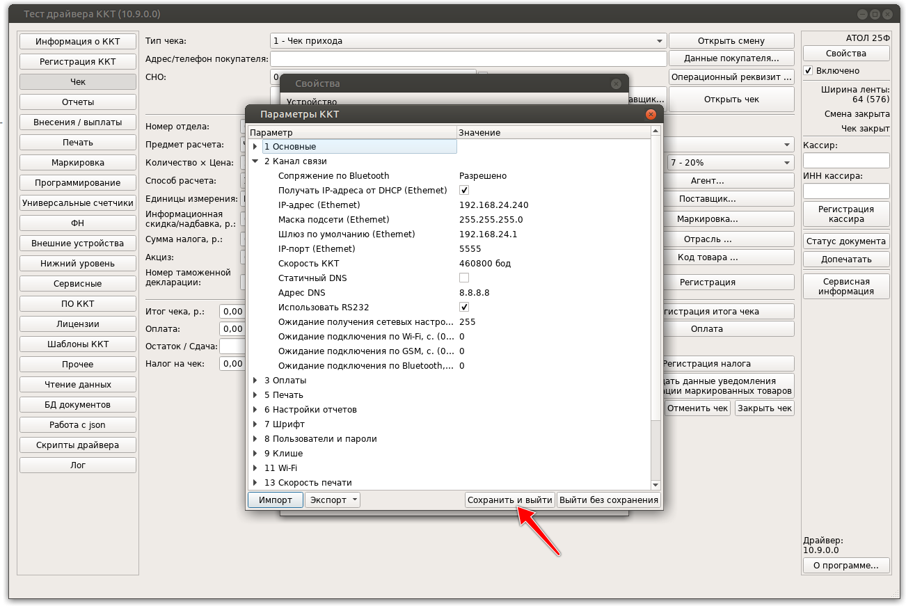Click 'Статус документа' button
Screen dimensions: 906x606
tap(846, 241)
